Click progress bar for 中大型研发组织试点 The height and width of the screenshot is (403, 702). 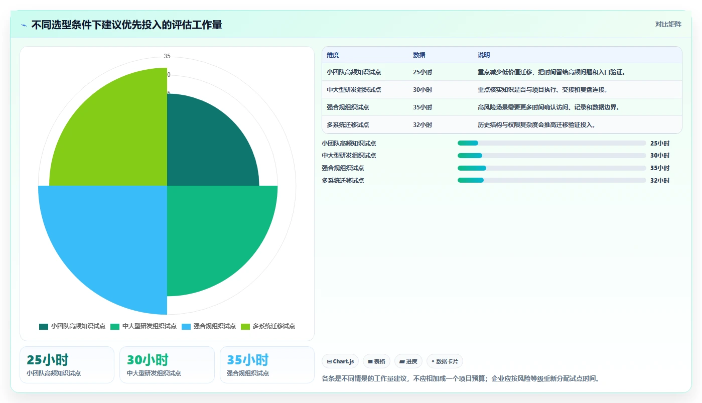click(x=552, y=156)
